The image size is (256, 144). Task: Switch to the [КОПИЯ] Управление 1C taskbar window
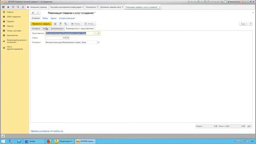[x=85, y=141]
